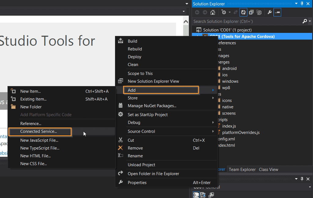313x198 pixels.
Task: Switch to the Class View tab
Action: tap(268, 170)
